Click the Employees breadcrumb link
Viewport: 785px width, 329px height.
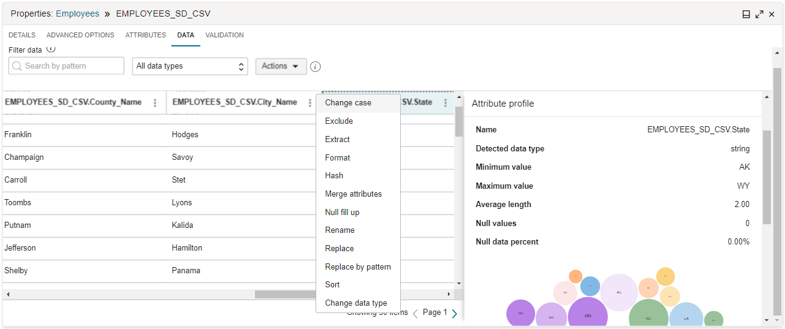click(x=77, y=13)
